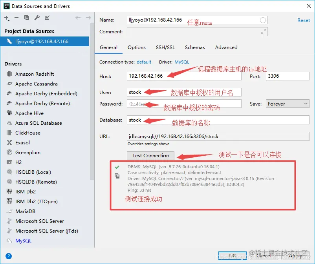This screenshot has width=315, height=264.
Task: Focus the Port input field
Action: [x=288, y=76]
